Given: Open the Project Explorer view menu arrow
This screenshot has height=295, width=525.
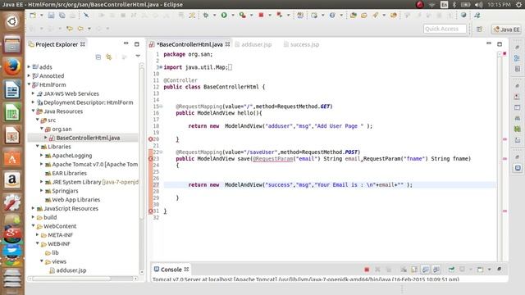Looking at the screenshot, I should tap(138, 57).
